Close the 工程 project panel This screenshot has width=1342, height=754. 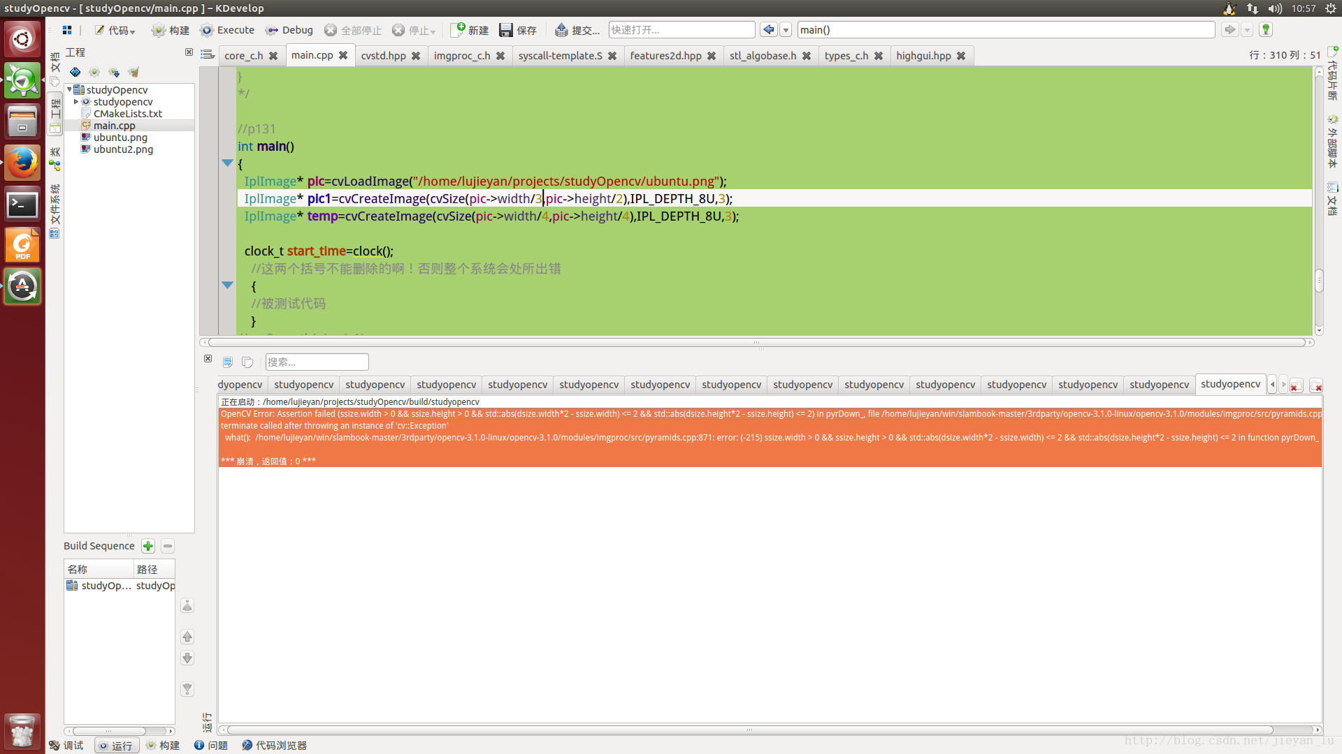point(189,52)
